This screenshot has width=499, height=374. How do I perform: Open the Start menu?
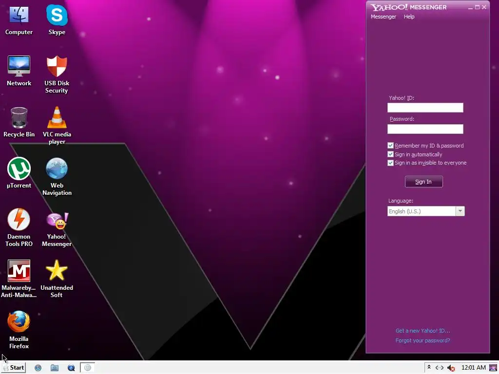click(14, 368)
